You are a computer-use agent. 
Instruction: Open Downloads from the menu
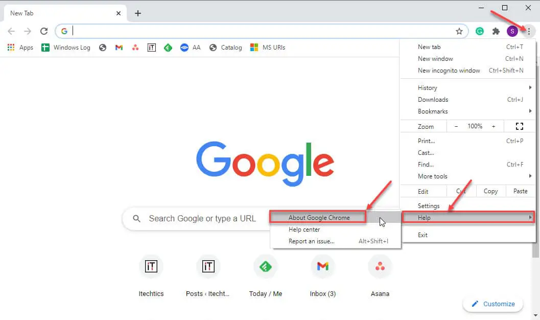coord(468,100)
